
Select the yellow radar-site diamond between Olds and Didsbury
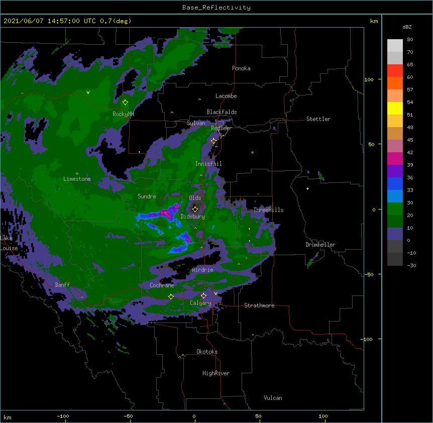pos(195,209)
